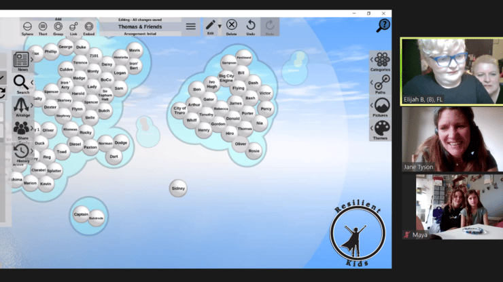The image size is (503, 282).
Task: Select the Big City Engine sphere
Action: point(226,78)
